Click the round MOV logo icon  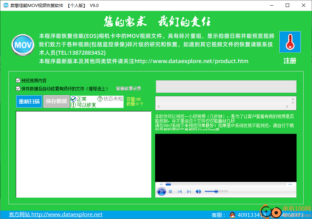[x=23, y=45]
